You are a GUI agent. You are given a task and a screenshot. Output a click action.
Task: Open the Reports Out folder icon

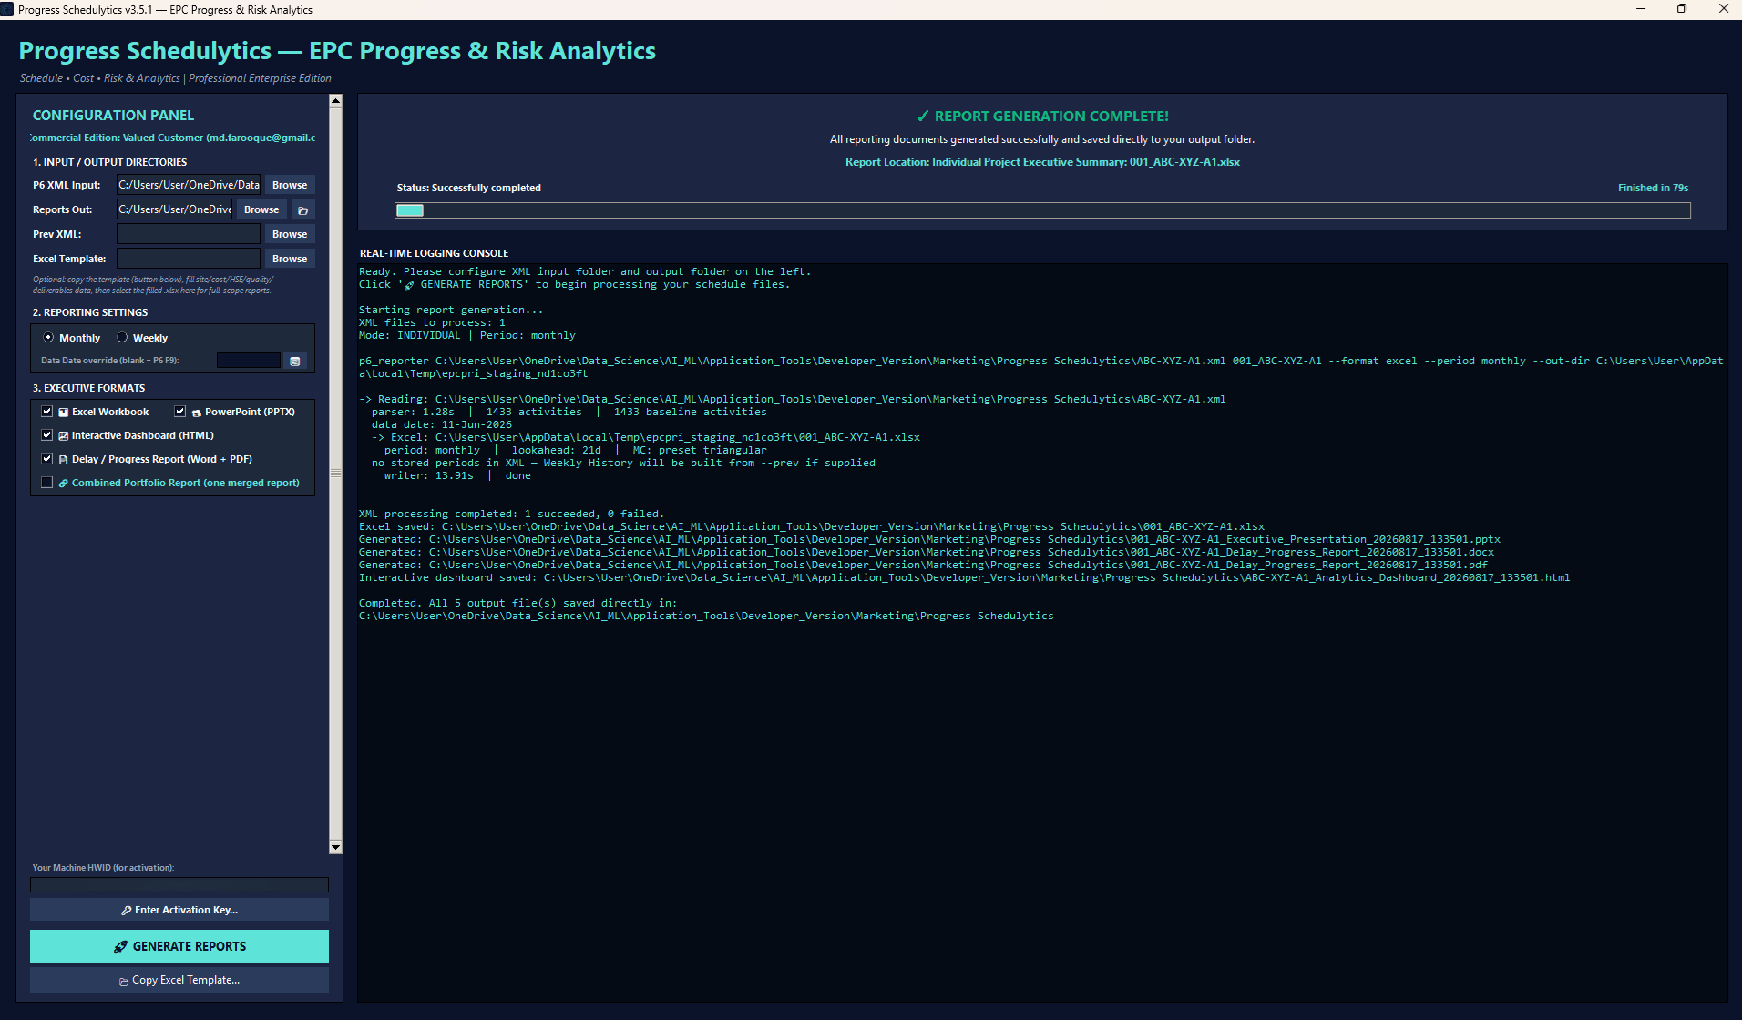303,209
